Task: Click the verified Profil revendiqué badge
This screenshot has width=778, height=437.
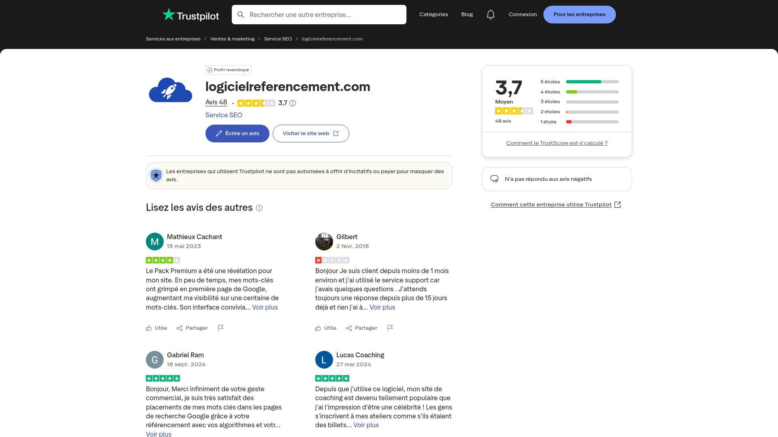Action: pyautogui.click(x=228, y=70)
